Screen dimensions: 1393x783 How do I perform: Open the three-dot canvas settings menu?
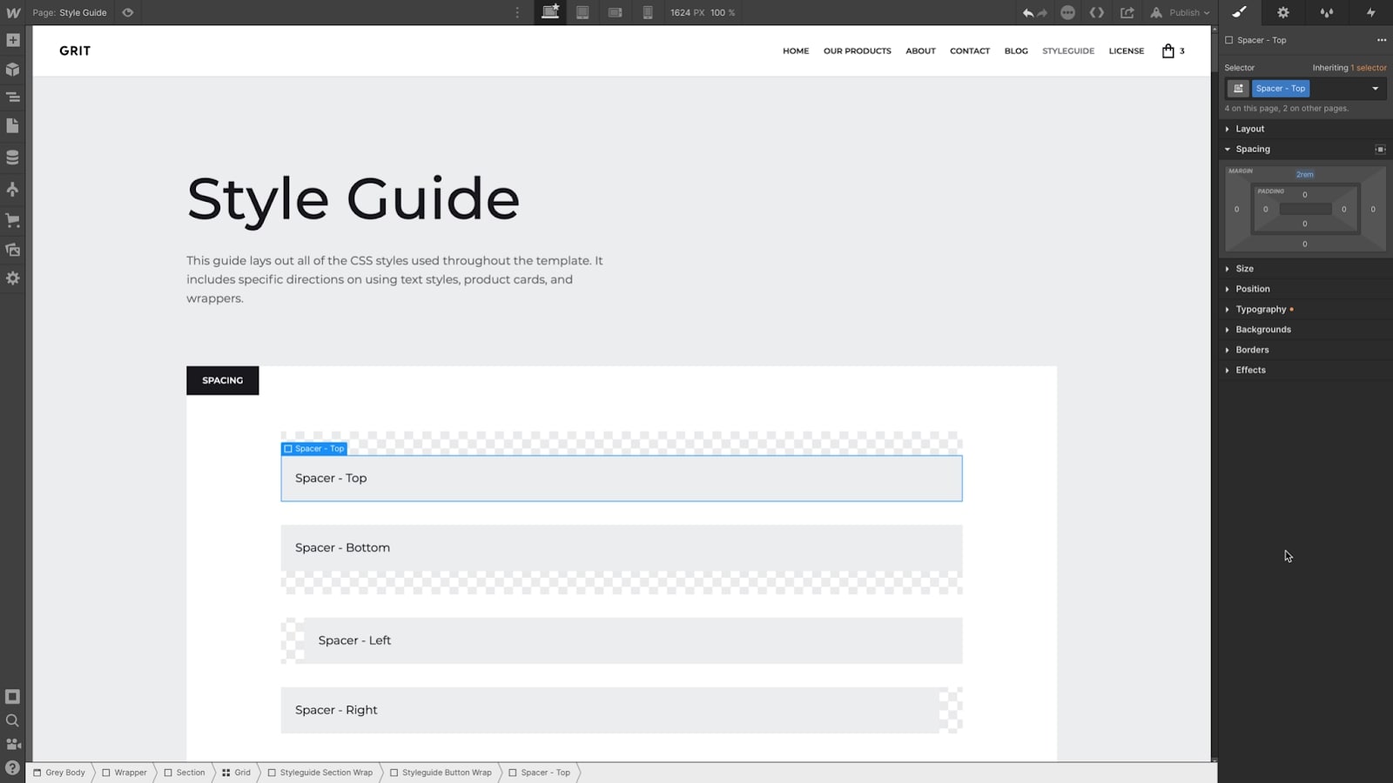pyautogui.click(x=517, y=12)
